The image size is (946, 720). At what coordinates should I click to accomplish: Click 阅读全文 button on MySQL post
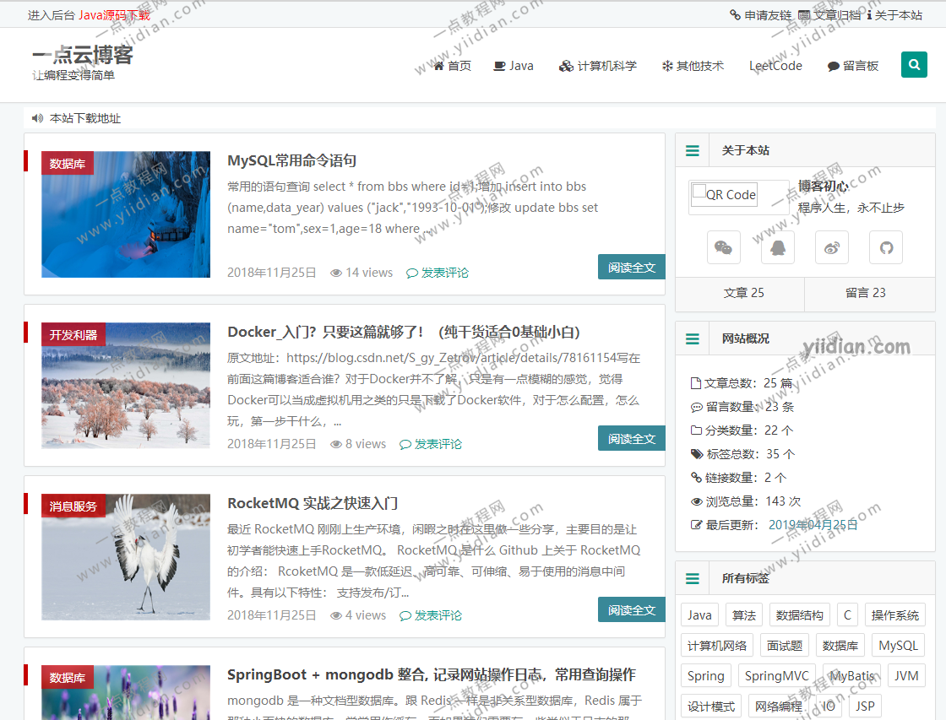pyautogui.click(x=632, y=267)
